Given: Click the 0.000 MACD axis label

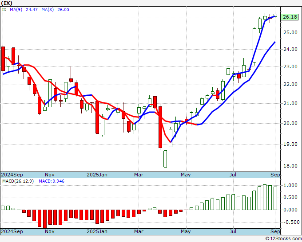Looking at the screenshot, I should pos(290,210).
